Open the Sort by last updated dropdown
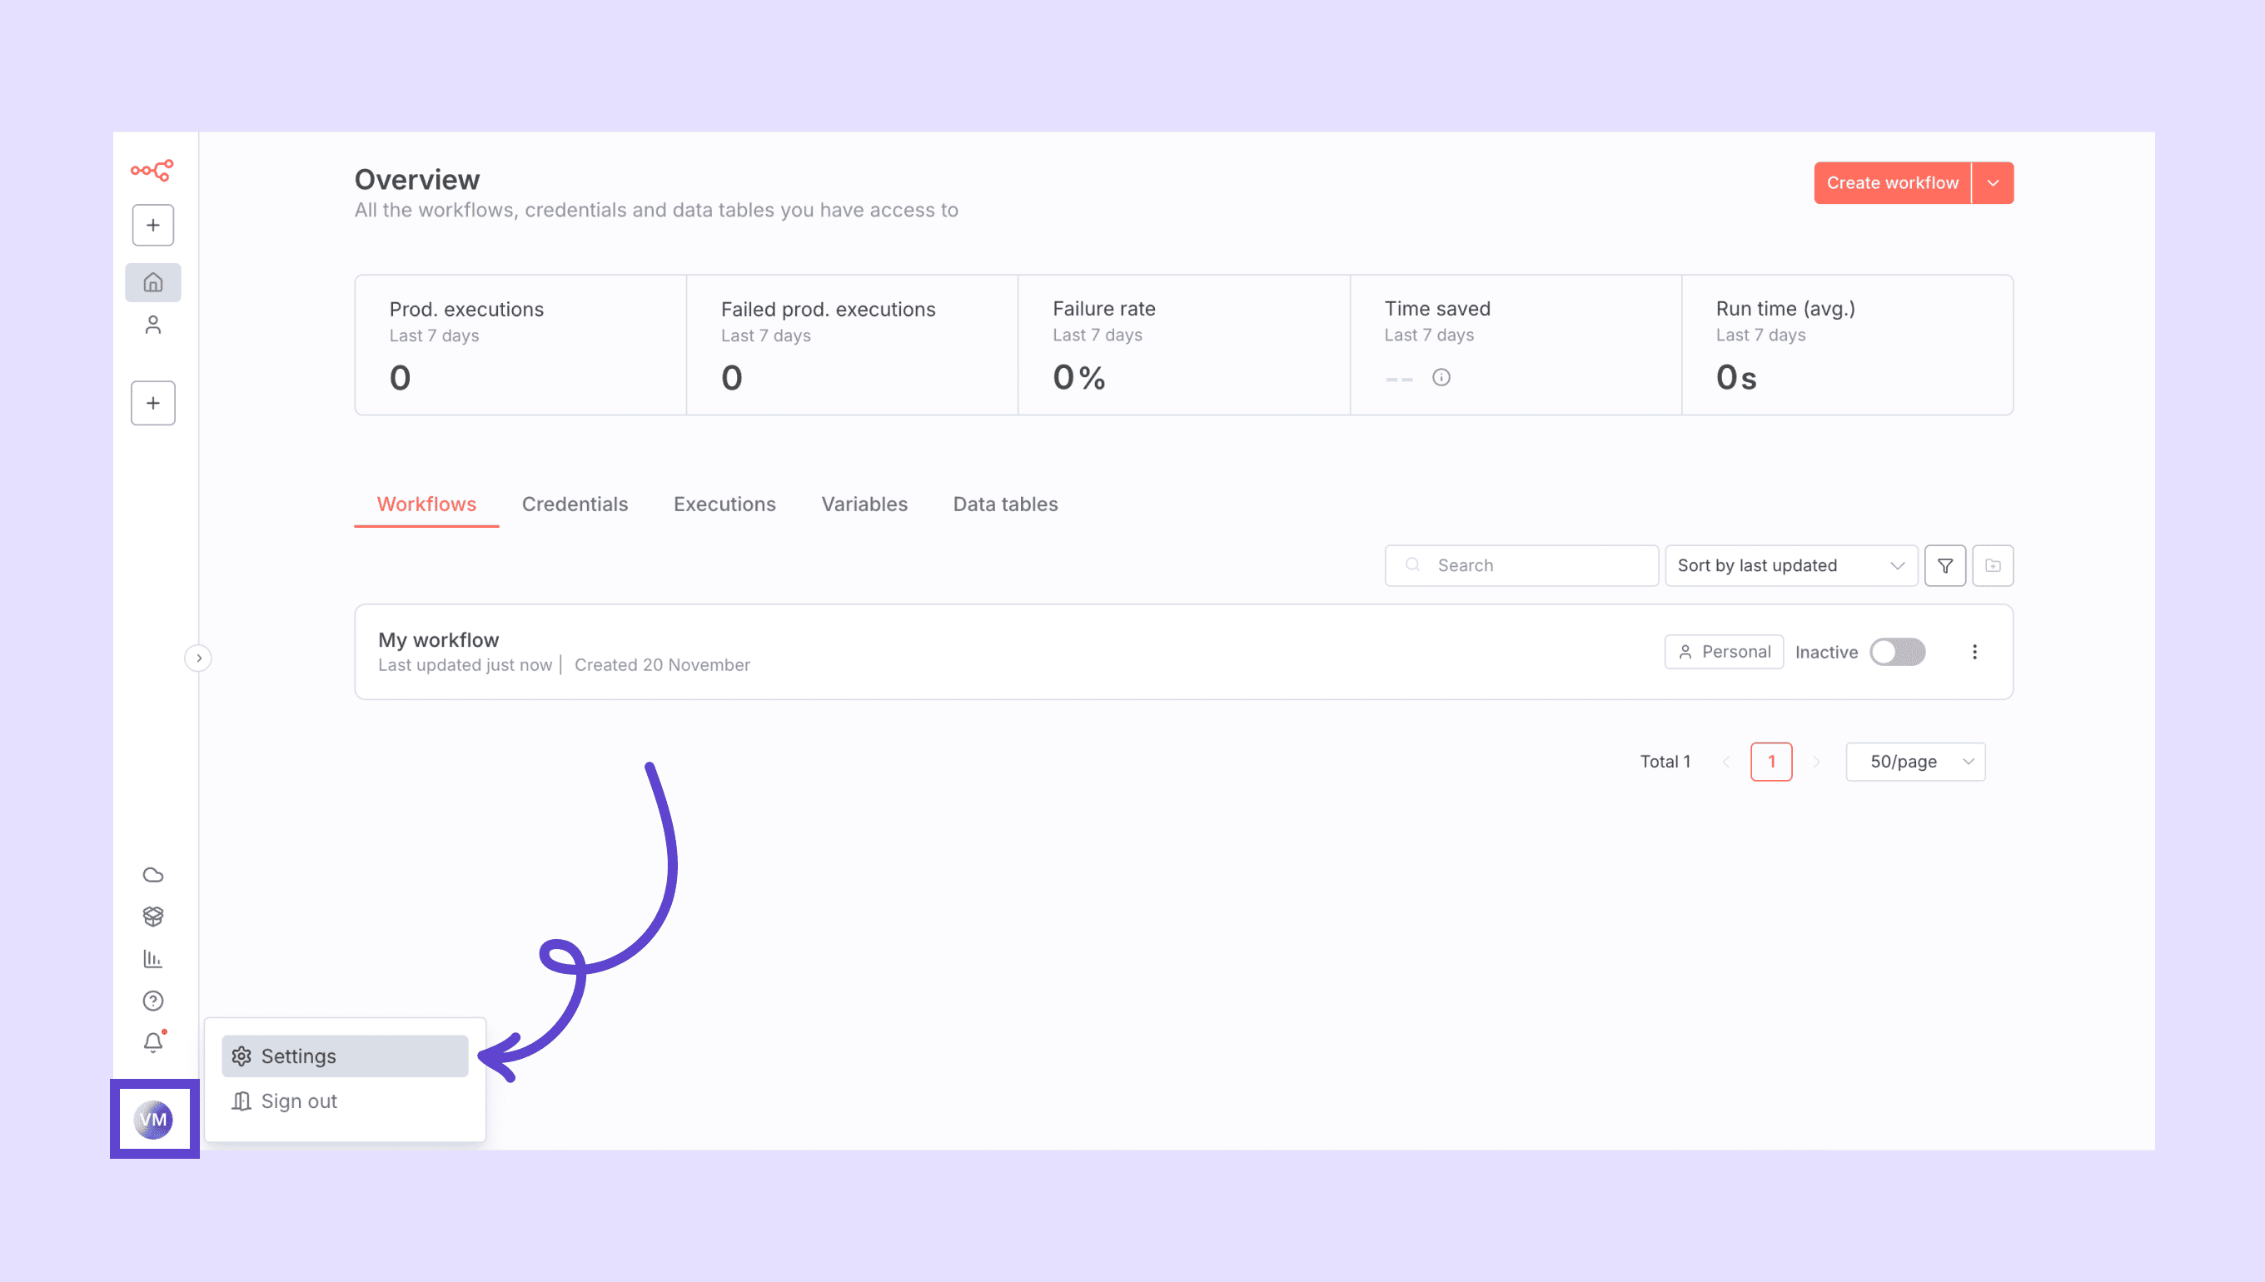The image size is (2265, 1282). point(1790,565)
